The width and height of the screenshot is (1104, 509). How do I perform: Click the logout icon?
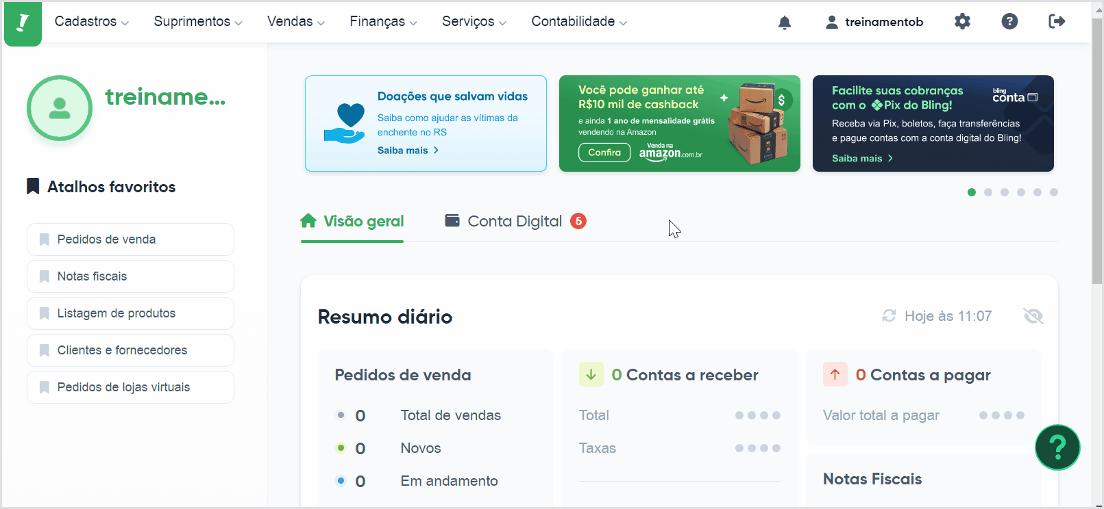pos(1057,21)
